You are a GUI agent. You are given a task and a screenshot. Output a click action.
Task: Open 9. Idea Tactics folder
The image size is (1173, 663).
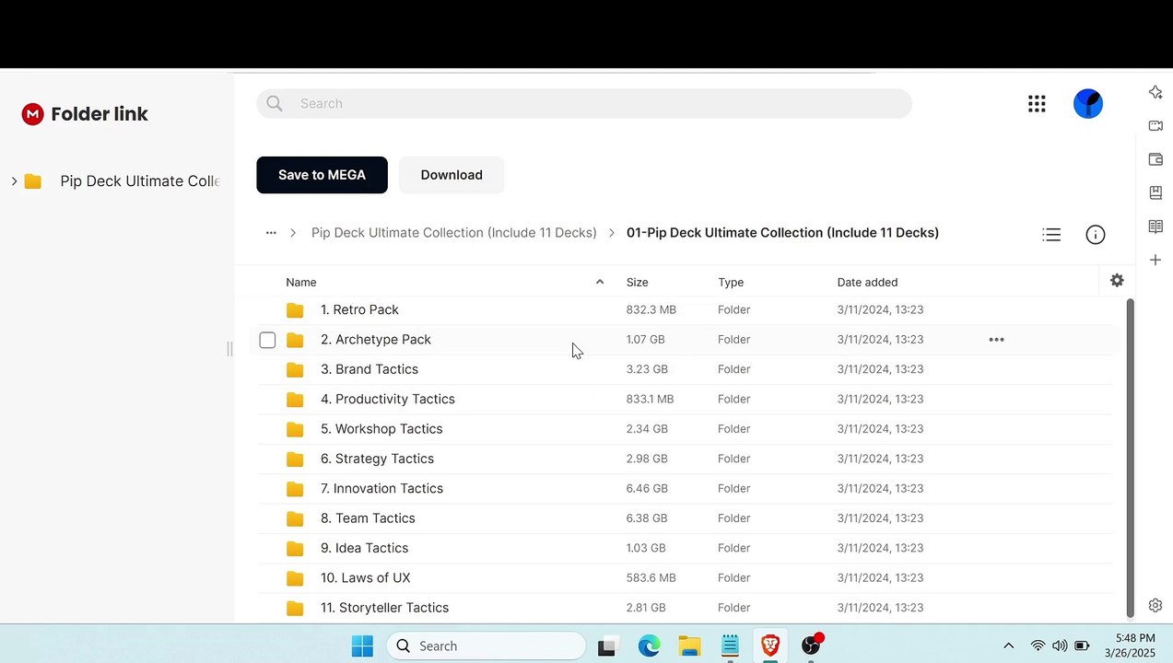point(364,548)
